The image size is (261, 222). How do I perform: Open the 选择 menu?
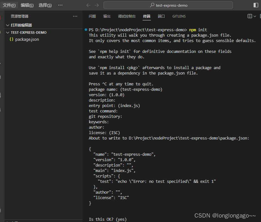click(45, 5)
